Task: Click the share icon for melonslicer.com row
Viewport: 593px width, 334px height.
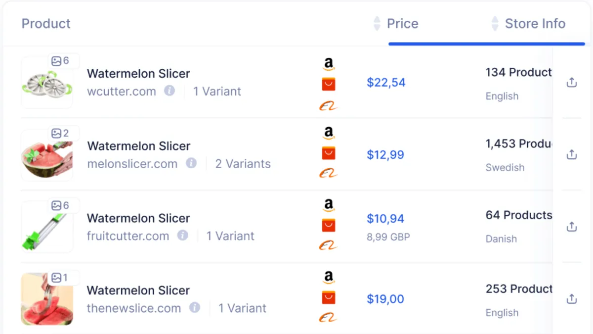Action: (571, 154)
